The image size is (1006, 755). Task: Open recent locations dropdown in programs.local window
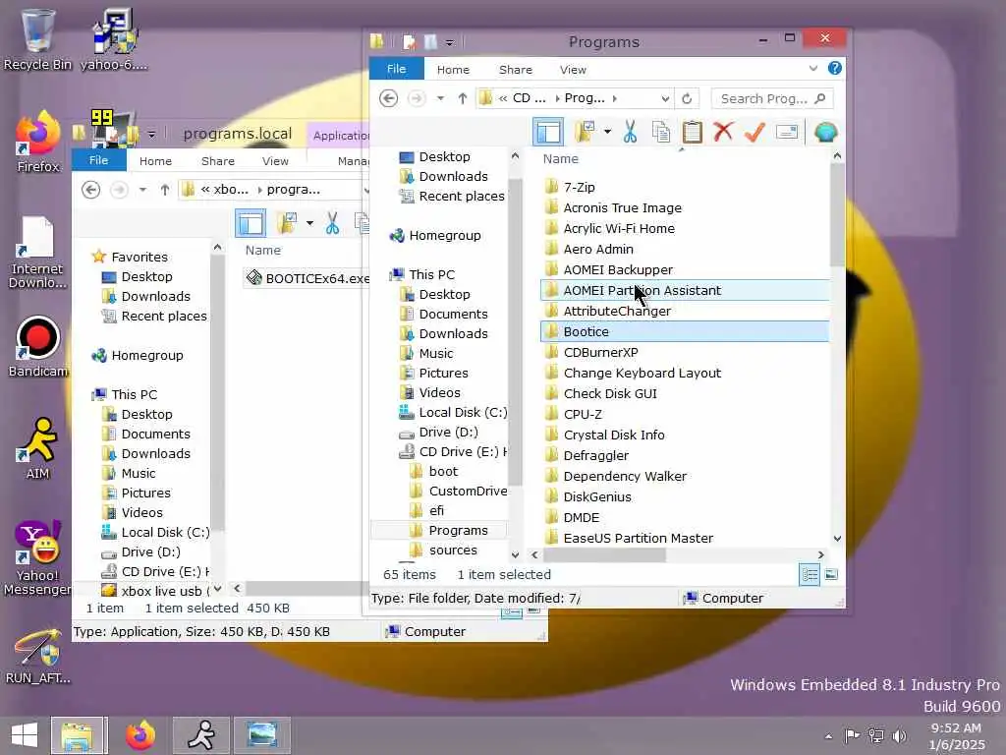pos(142,190)
